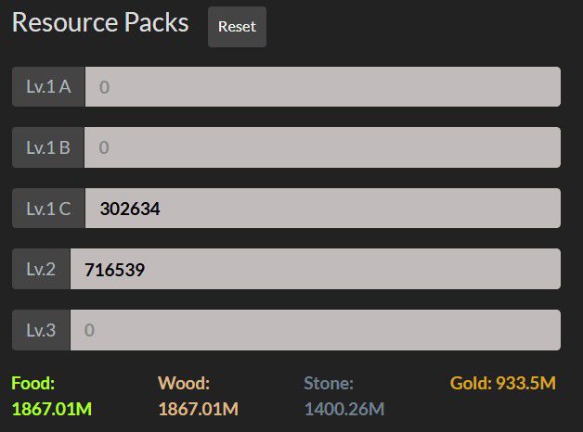Screen dimensions: 583x432
Task: Select the Wood total 1867.01M value
Action: [199, 408]
